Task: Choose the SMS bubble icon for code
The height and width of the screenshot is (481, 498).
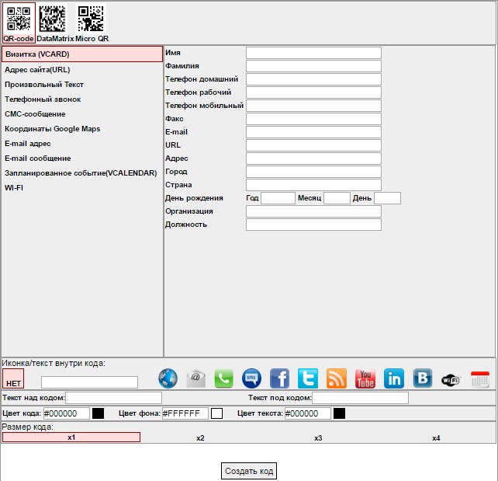Action: click(251, 378)
